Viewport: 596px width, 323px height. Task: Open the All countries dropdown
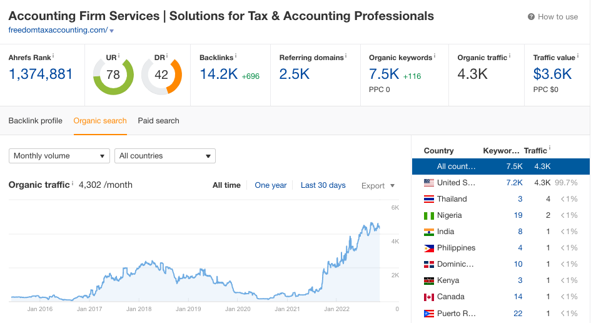point(165,156)
